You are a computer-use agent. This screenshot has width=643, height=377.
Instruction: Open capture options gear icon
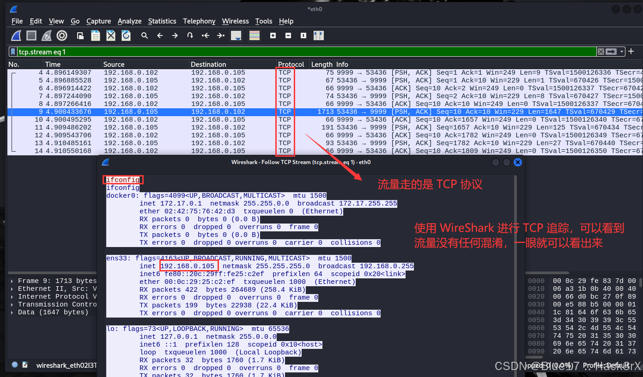pyautogui.click(x=62, y=35)
